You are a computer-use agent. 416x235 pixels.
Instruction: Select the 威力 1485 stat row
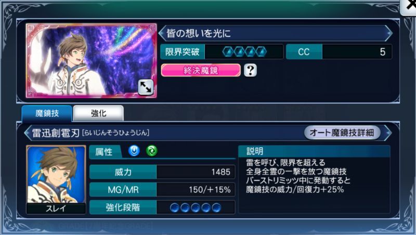tap(162, 172)
